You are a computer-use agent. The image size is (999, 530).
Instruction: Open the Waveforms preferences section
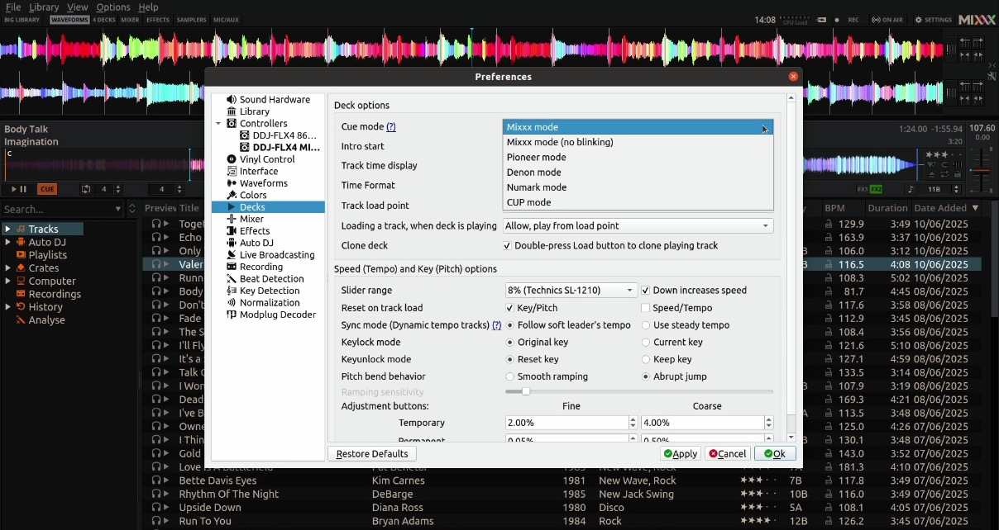259,182
